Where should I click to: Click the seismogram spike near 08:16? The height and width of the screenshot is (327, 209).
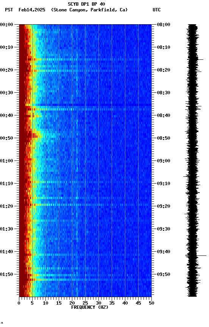pyautogui.click(x=200, y=60)
